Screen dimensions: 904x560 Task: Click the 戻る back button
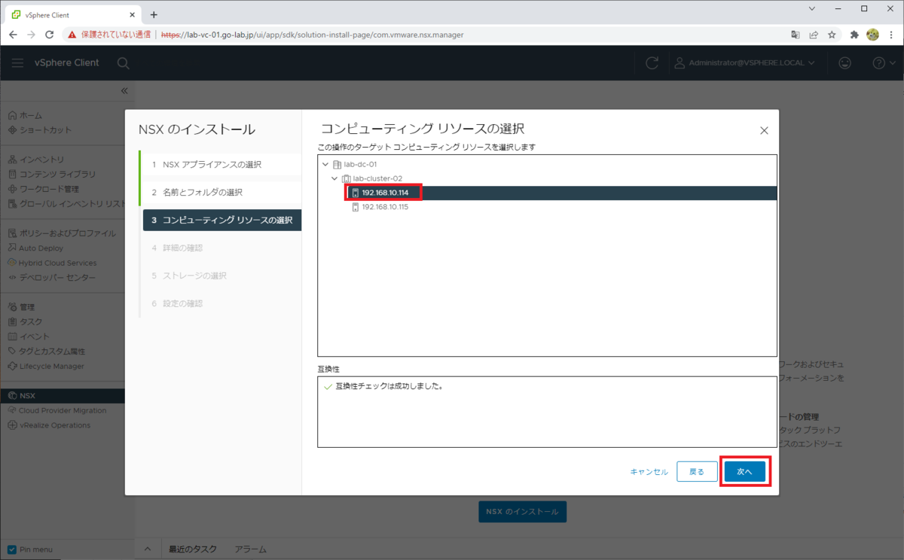click(x=697, y=472)
